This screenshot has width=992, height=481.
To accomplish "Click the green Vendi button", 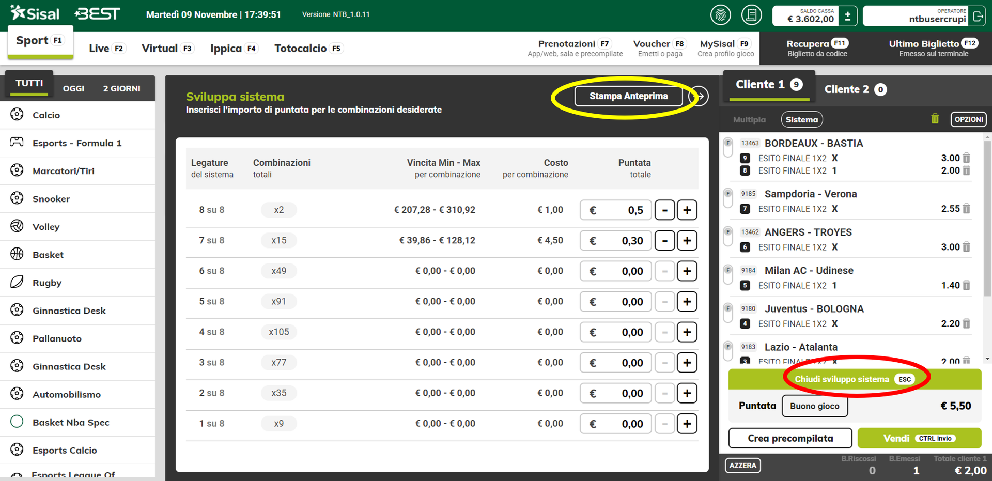I will click(x=920, y=438).
